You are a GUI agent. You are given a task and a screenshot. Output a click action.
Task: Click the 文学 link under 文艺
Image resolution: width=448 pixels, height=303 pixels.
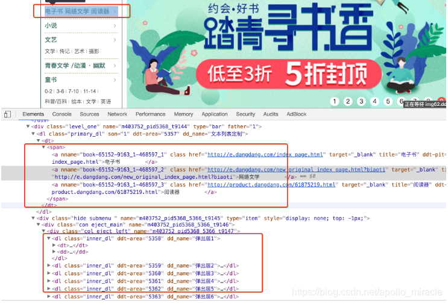(49, 51)
